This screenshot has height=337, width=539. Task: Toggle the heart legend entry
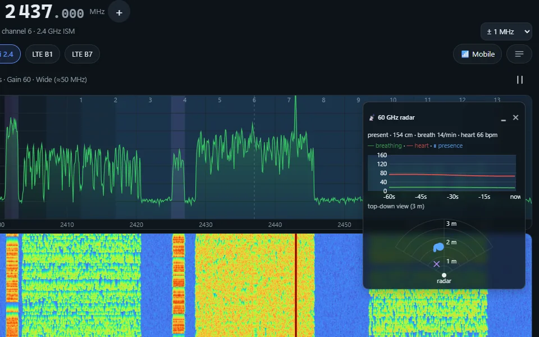coord(418,145)
